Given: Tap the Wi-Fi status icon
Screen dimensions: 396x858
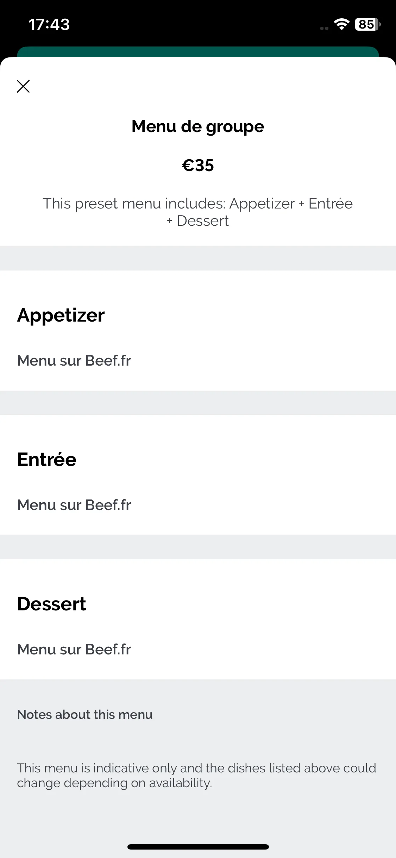Looking at the screenshot, I should point(341,24).
